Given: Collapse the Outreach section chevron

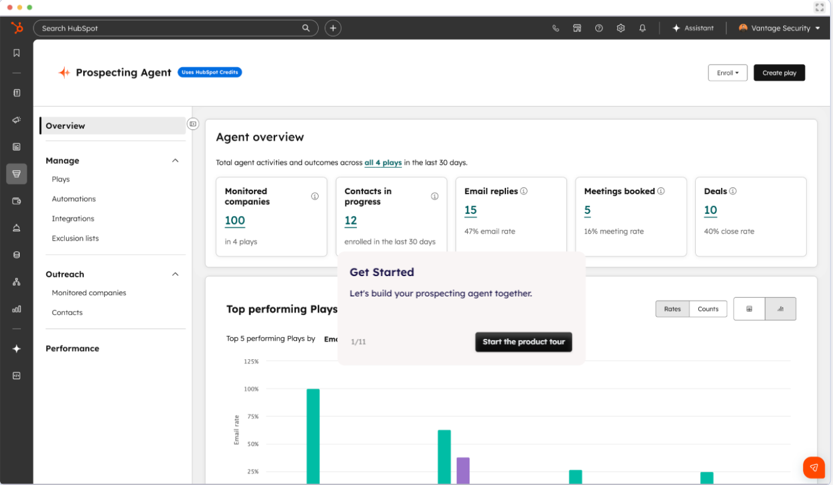Looking at the screenshot, I should tap(175, 274).
